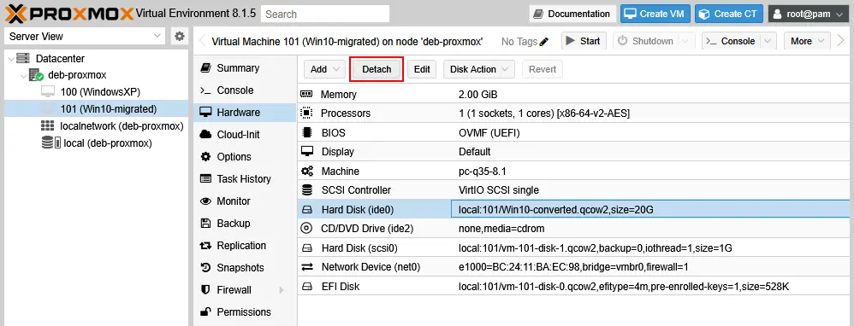
Task: Click the CD/DVD Drive disc icon
Action: (x=306, y=228)
